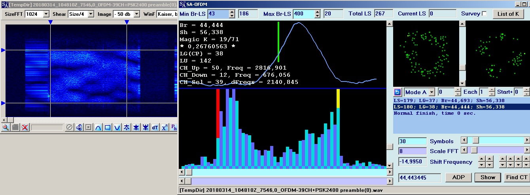Click the SA-OFDM window title icon
Screen dimensions: 530x195
click(182, 4)
